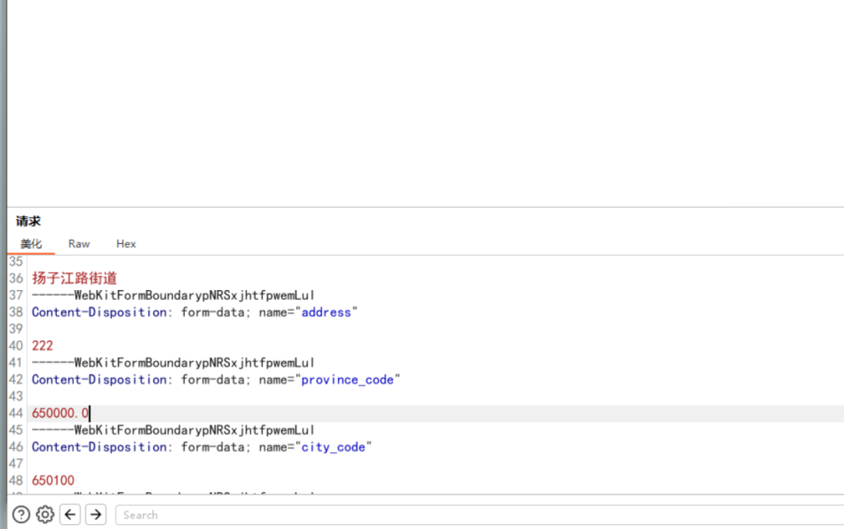Click the help question mark icon
The image size is (844, 529).
(x=21, y=515)
